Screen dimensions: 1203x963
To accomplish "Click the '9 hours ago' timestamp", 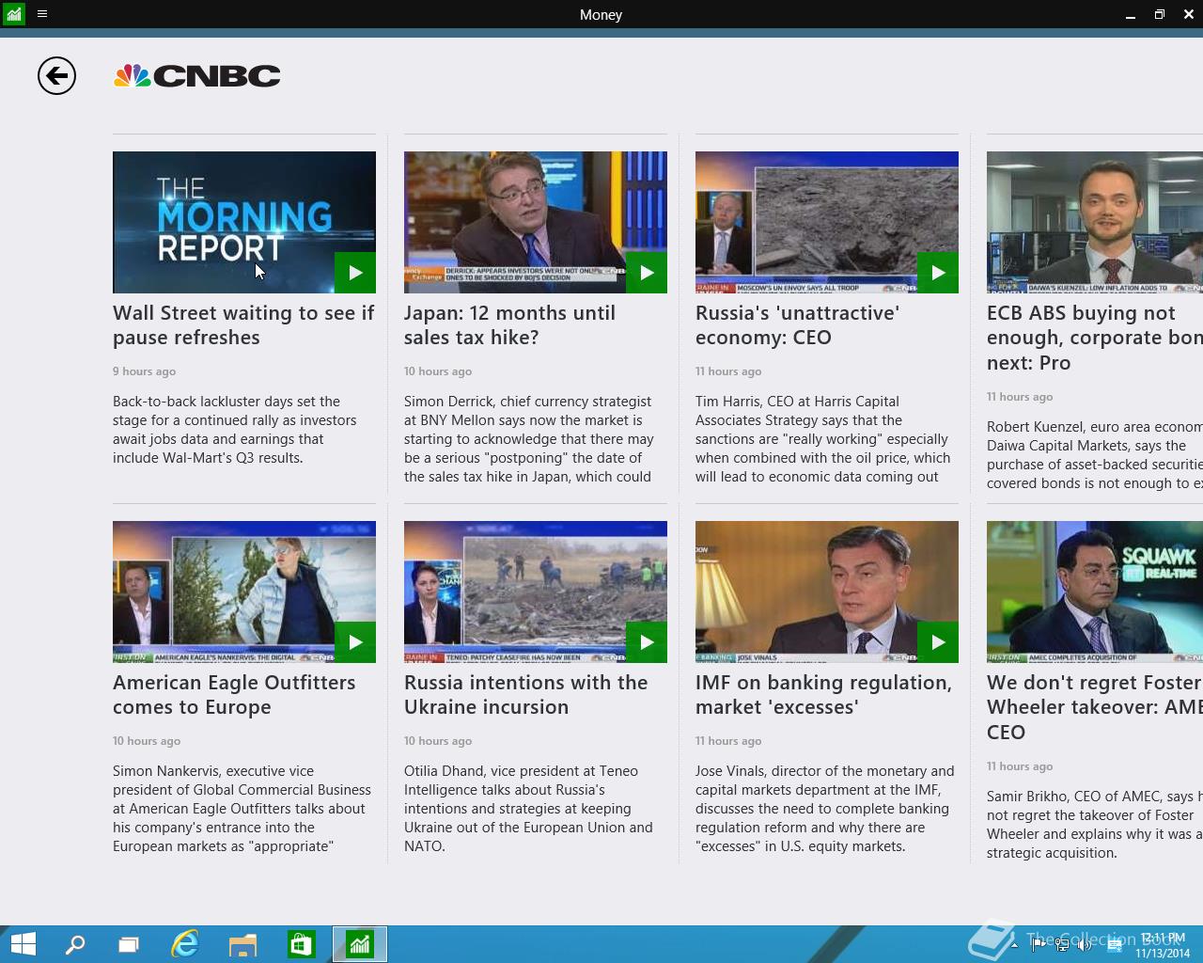I will tap(144, 371).
